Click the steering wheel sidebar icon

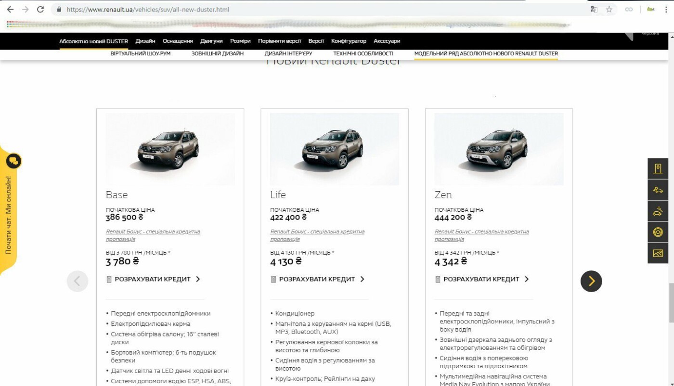tap(658, 232)
